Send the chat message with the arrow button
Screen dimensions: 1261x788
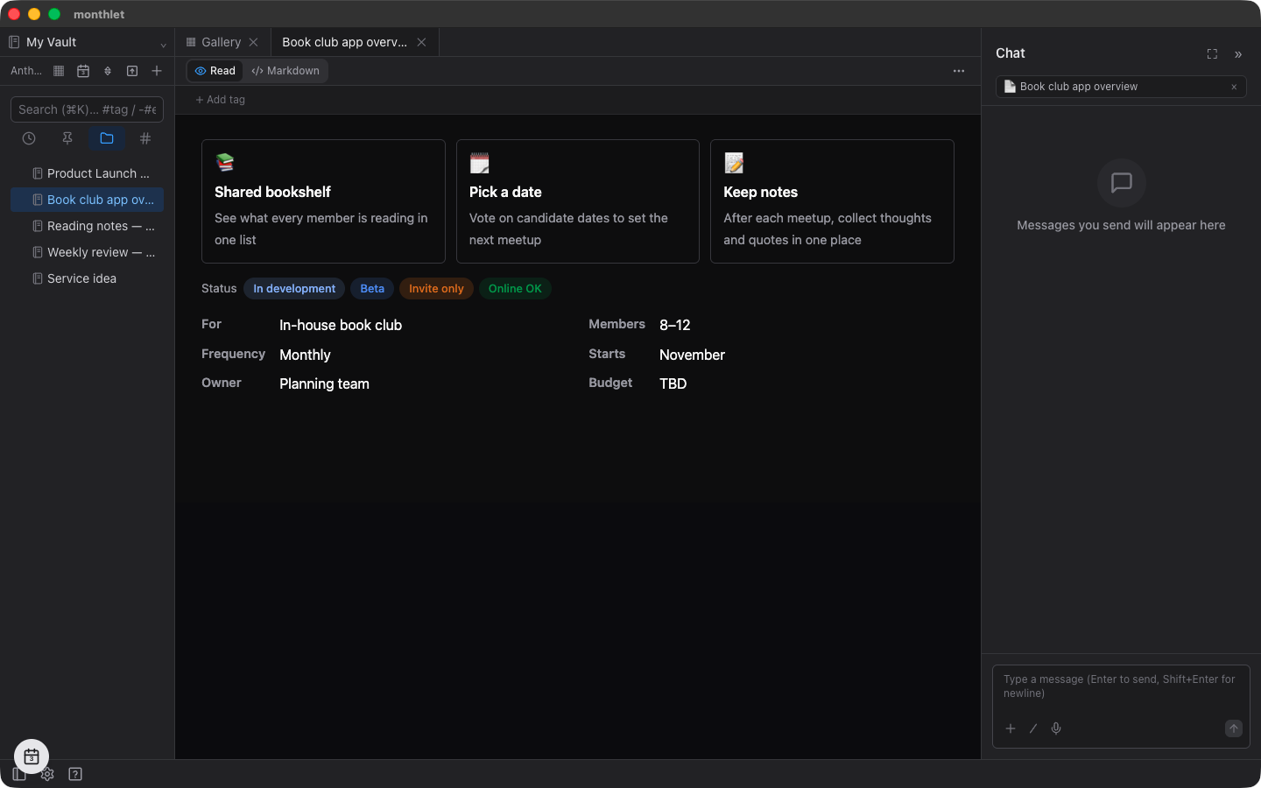pos(1234,728)
